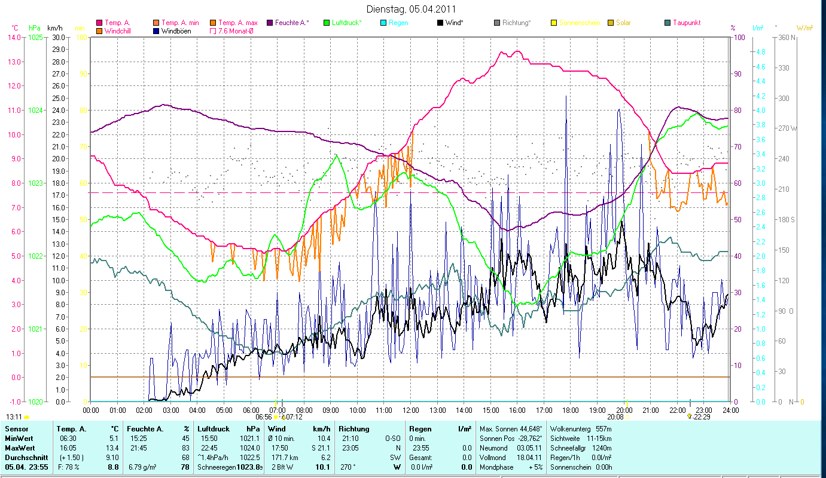Select the Temp. A. min legend marker
The width and height of the screenshot is (826, 478).
pyautogui.click(x=157, y=23)
